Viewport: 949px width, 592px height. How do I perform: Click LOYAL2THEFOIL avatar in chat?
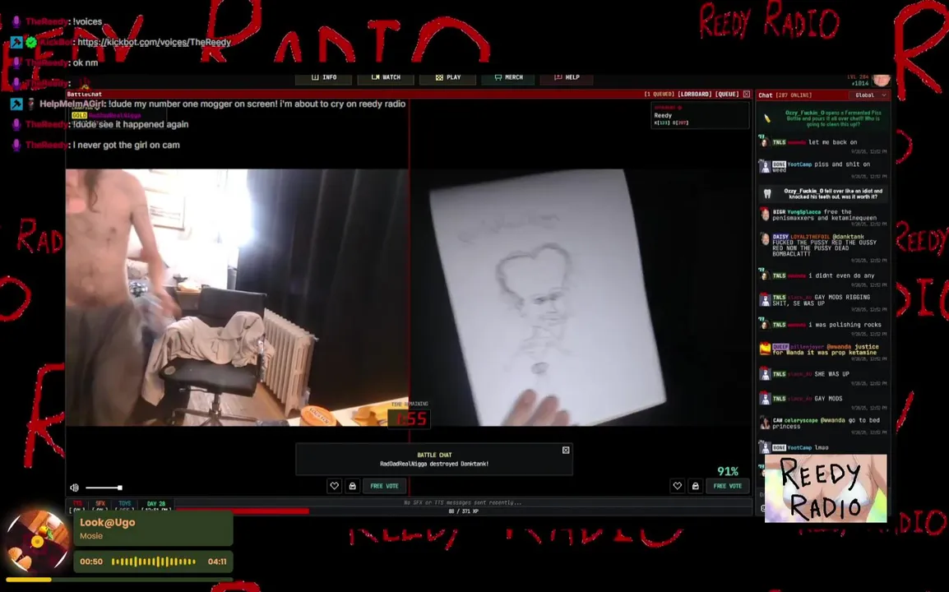point(765,239)
